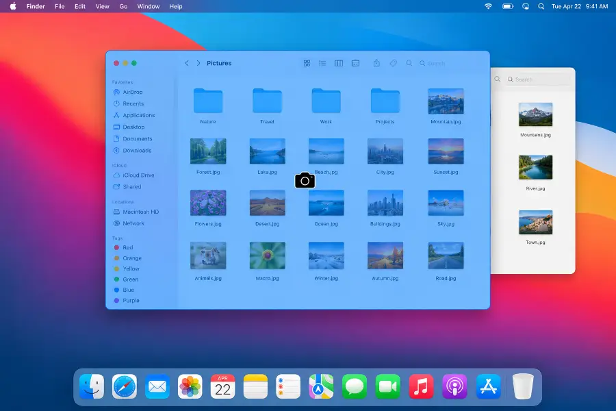Switch to icon grid view
Screen dimensions: 616x411
[307, 63]
